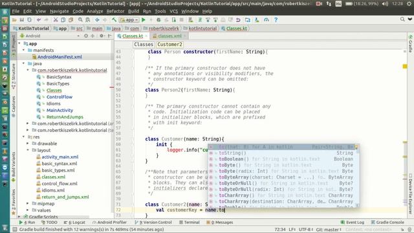Click the Save All toolbar icon

(22, 20)
